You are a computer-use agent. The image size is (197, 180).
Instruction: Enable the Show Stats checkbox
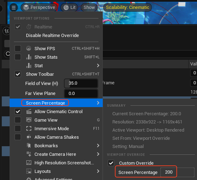click(18, 57)
